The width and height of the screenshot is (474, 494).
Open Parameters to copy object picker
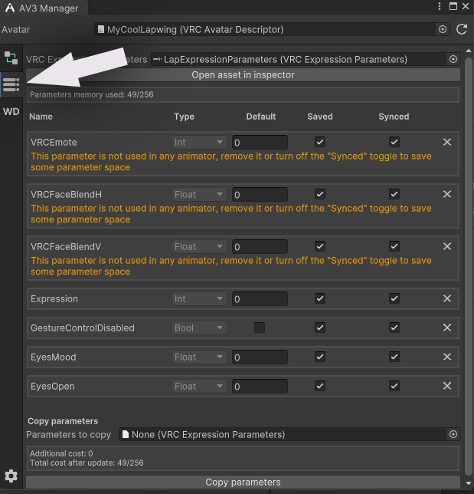coord(453,434)
